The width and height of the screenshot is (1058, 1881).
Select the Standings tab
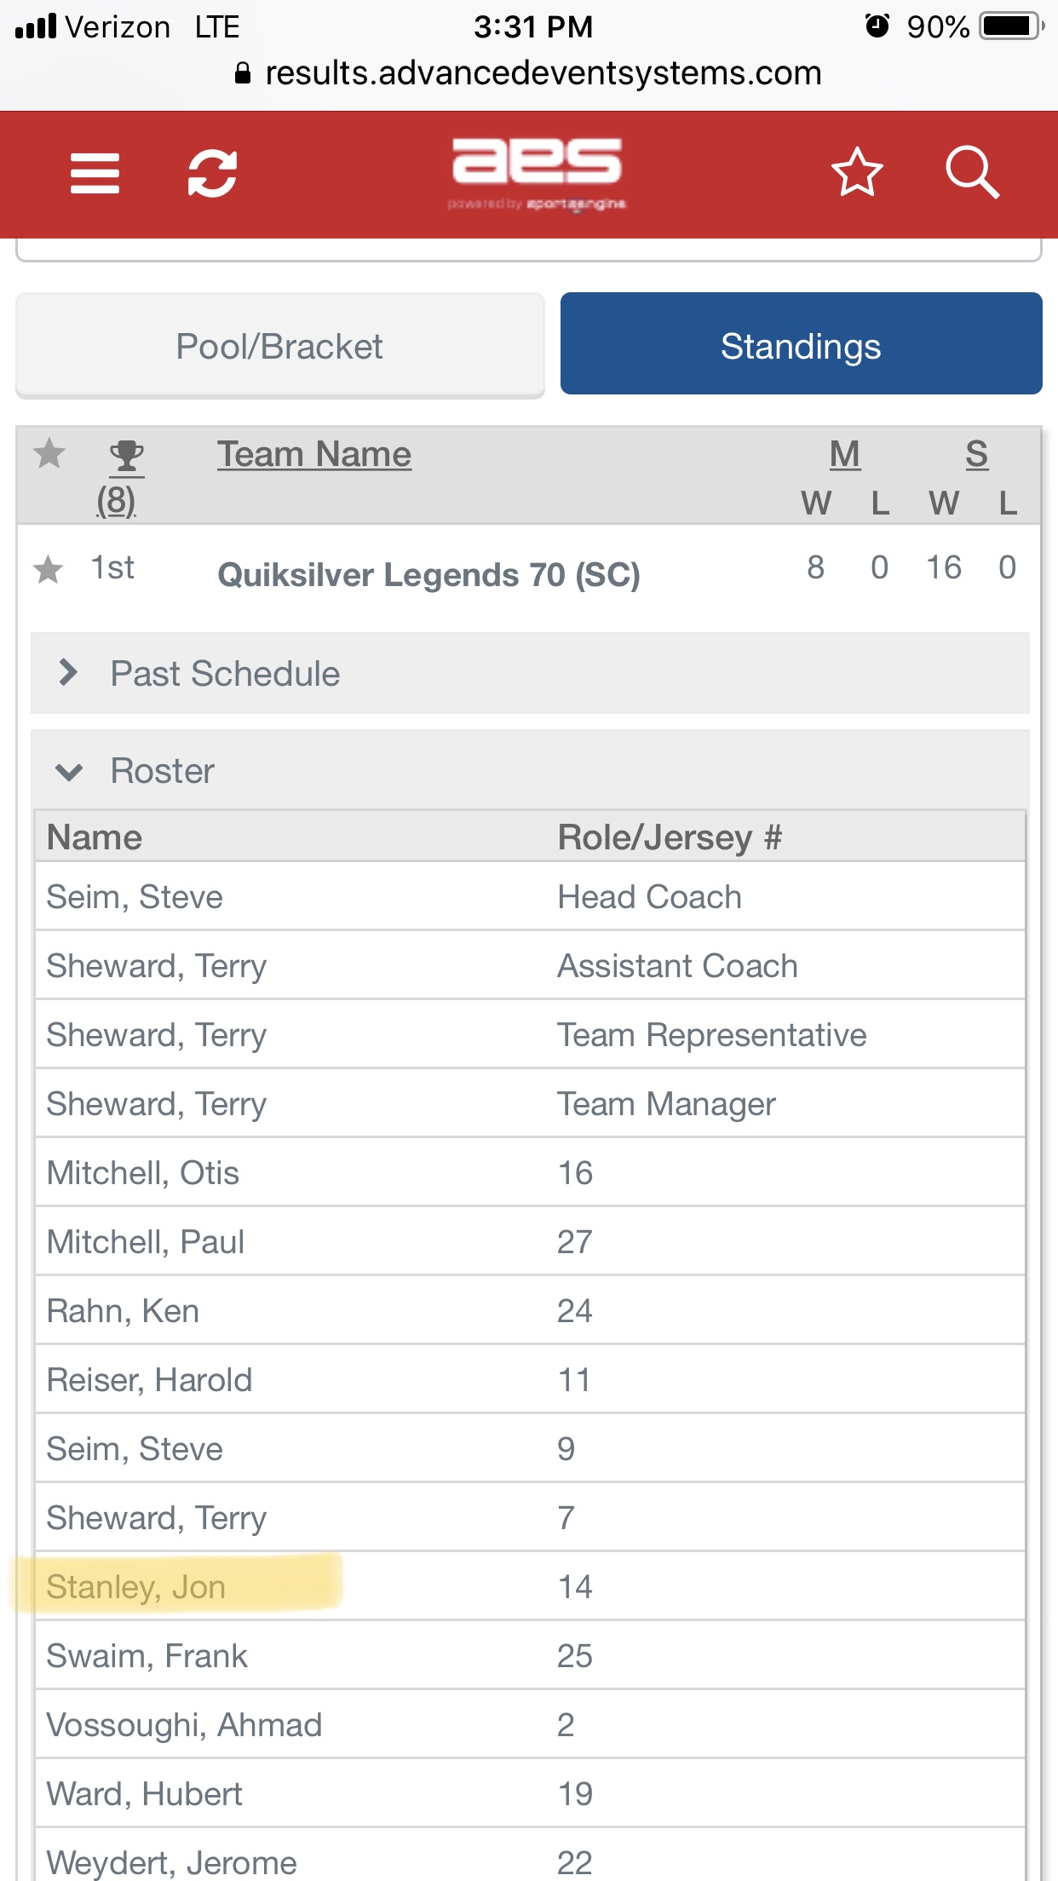(801, 344)
